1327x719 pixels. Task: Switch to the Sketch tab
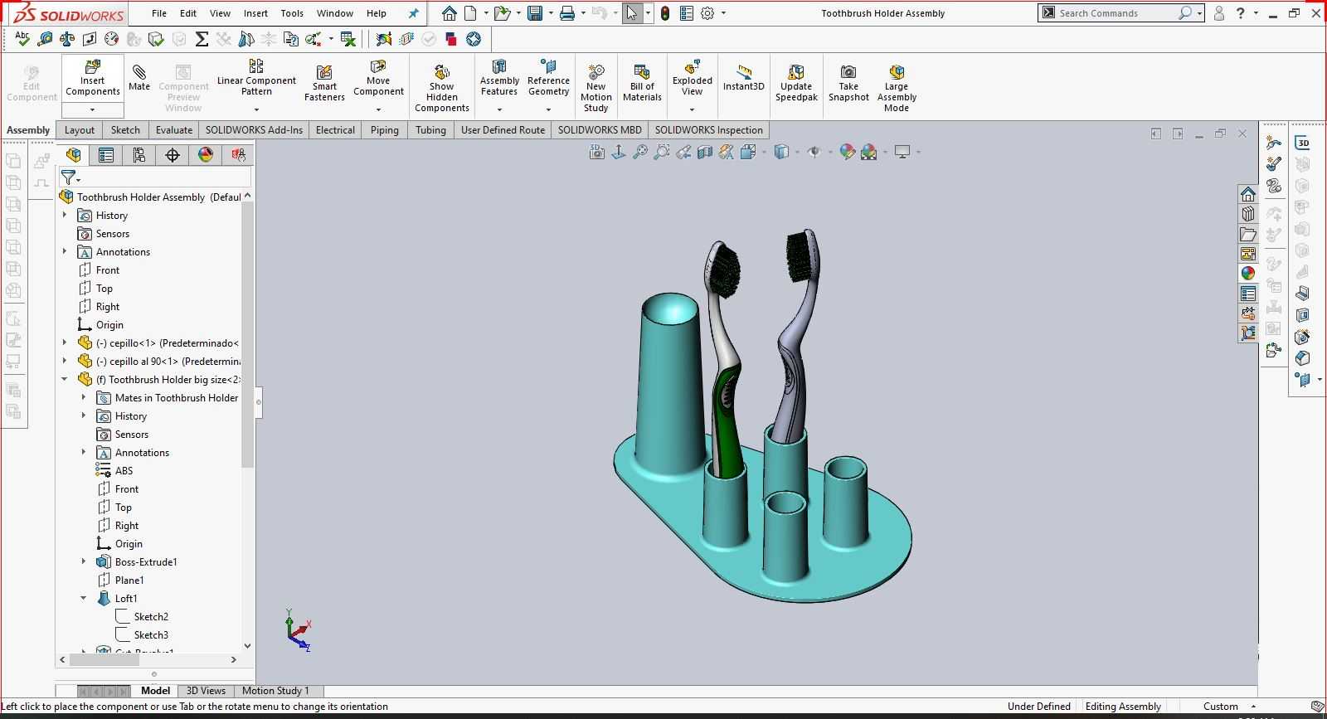click(125, 130)
